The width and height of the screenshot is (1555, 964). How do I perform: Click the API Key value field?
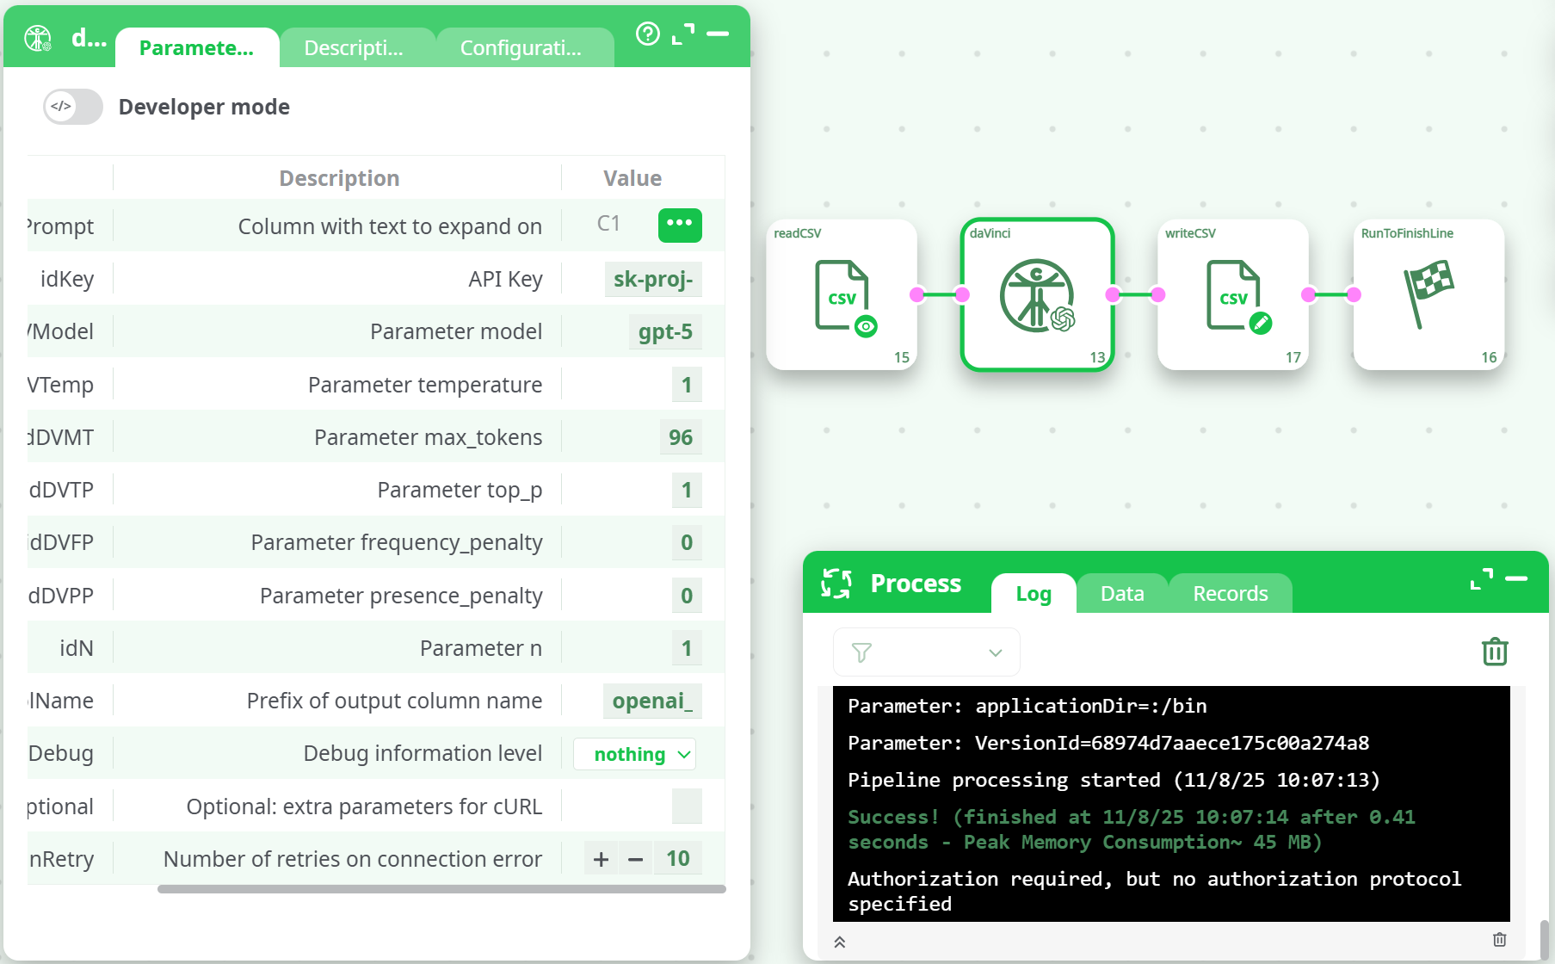[652, 280]
